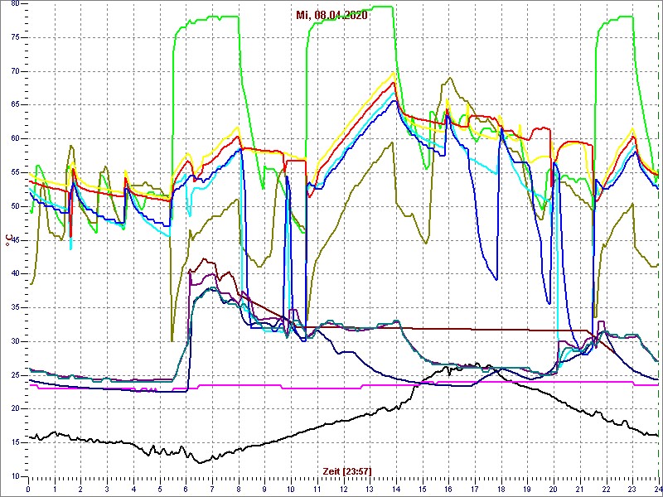Select hour 5 on the time axis
The image size is (663, 497).
pos(160,489)
